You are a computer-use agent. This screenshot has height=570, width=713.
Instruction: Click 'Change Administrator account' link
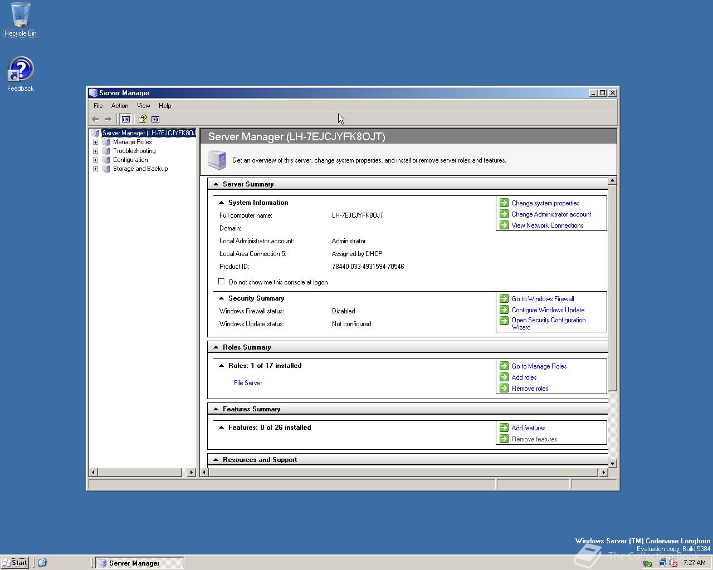pyautogui.click(x=551, y=214)
